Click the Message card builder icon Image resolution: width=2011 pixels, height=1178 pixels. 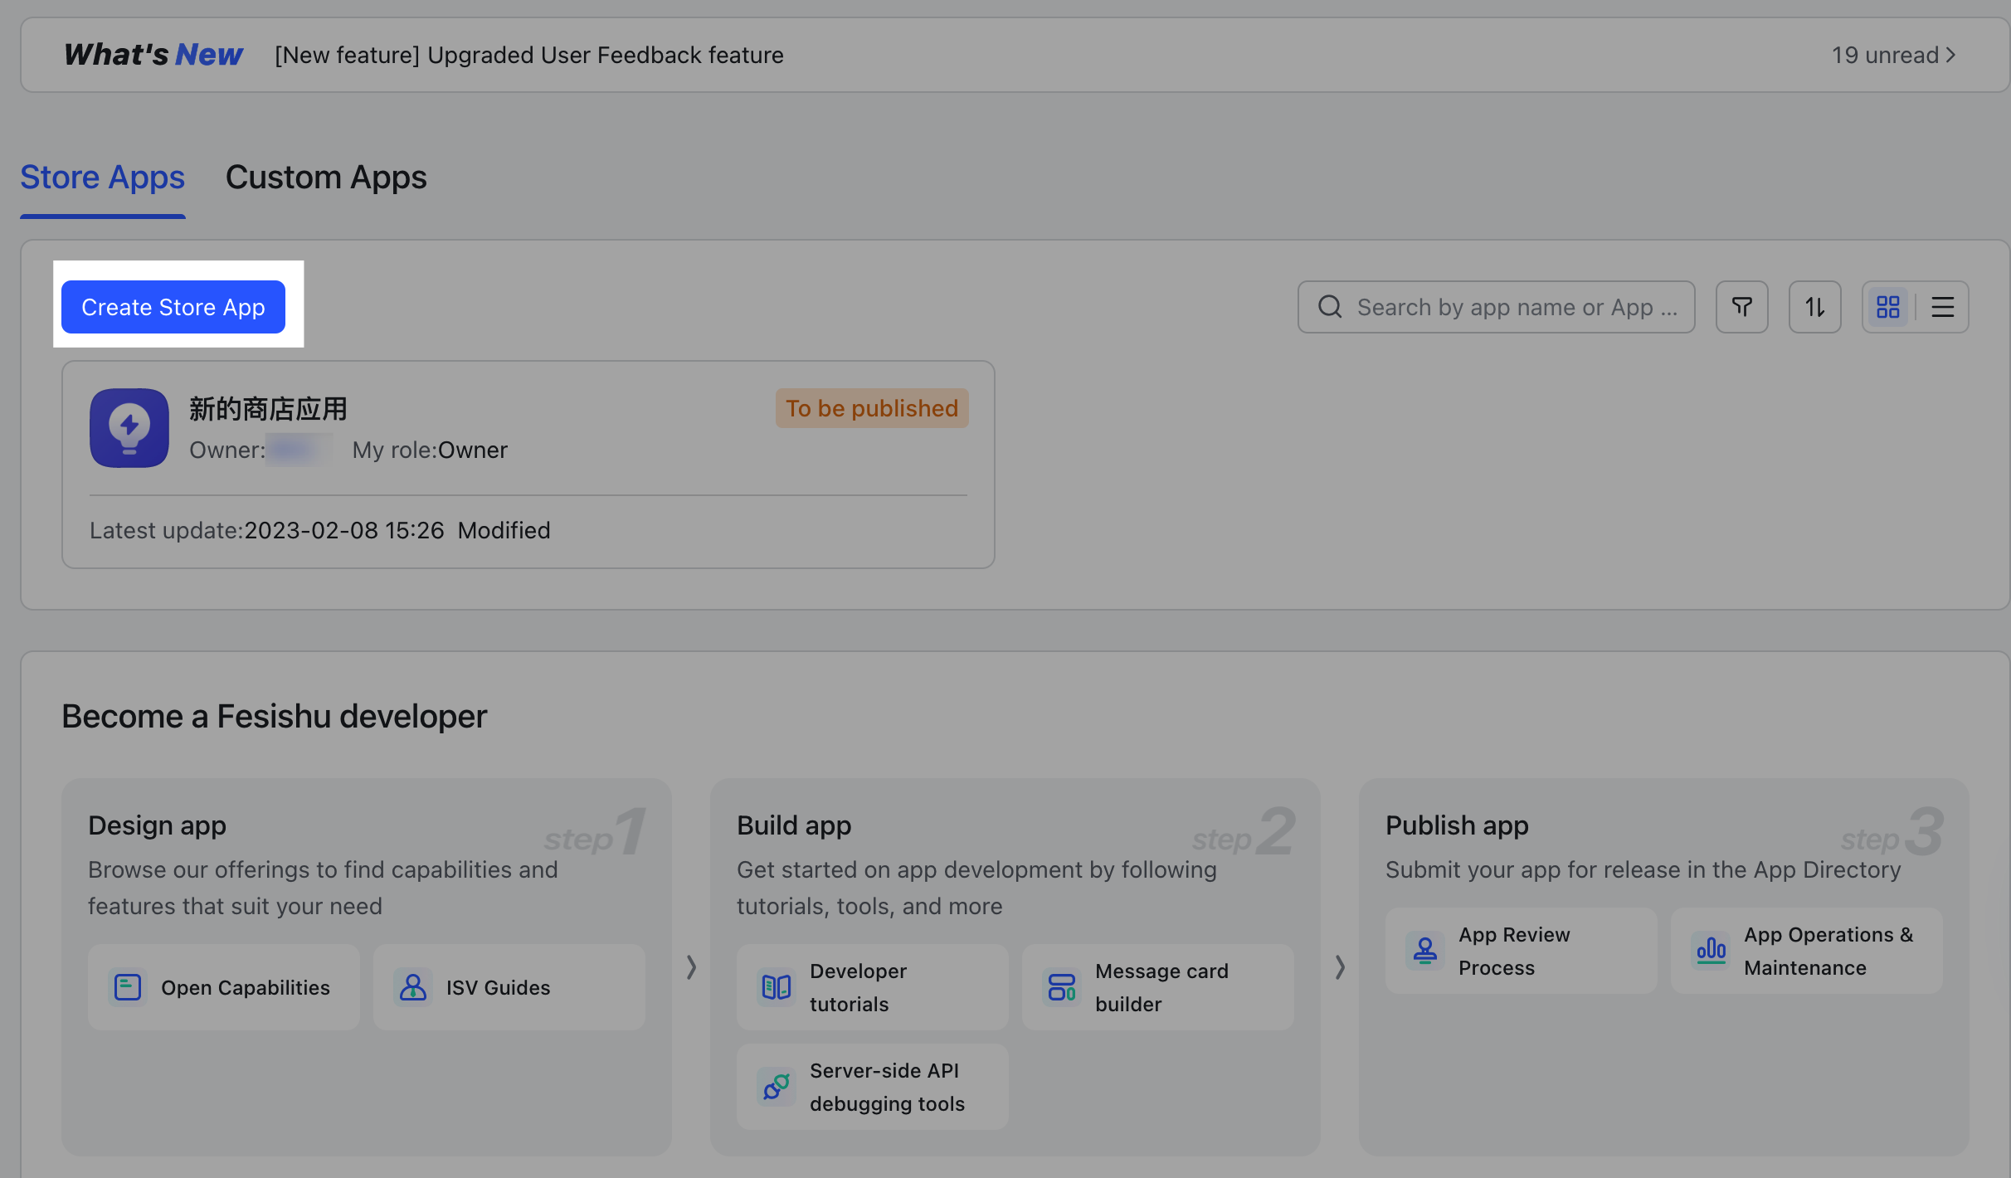pos(1061,987)
